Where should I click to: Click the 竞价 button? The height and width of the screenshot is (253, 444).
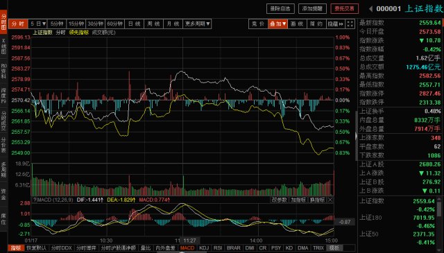coord(258,24)
